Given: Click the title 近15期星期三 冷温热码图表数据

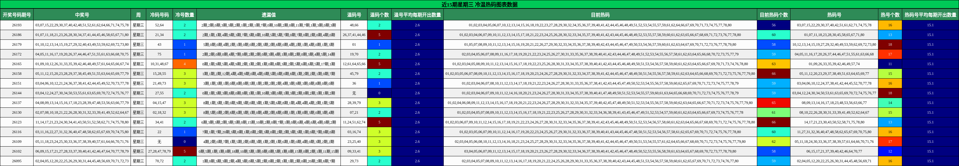Looking at the screenshot, I should pyautogui.click(x=479, y=4).
